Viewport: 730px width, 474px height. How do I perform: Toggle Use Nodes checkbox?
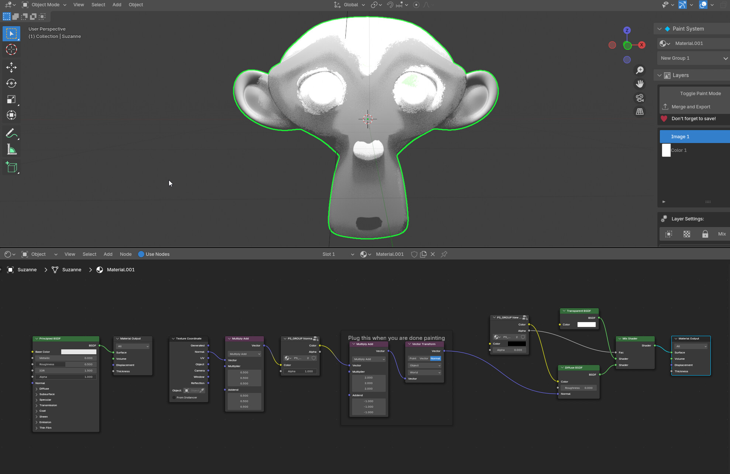(141, 254)
